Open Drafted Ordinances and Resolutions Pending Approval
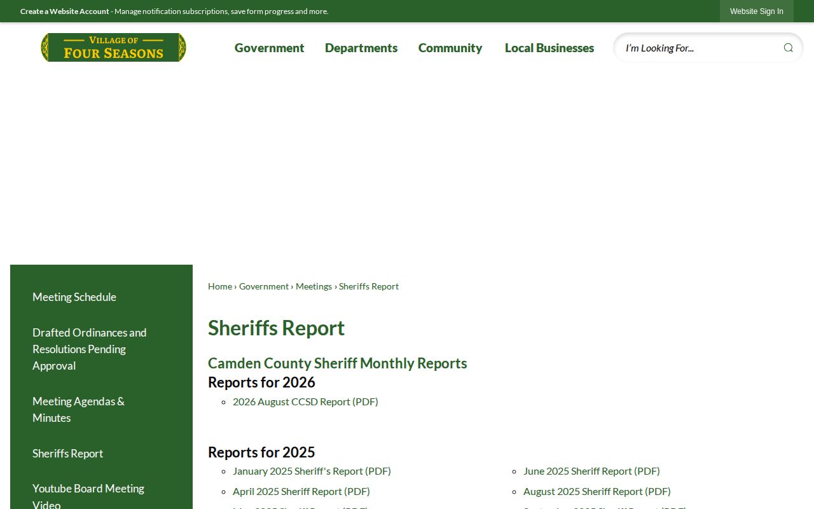This screenshot has width=814, height=509. 90,349
